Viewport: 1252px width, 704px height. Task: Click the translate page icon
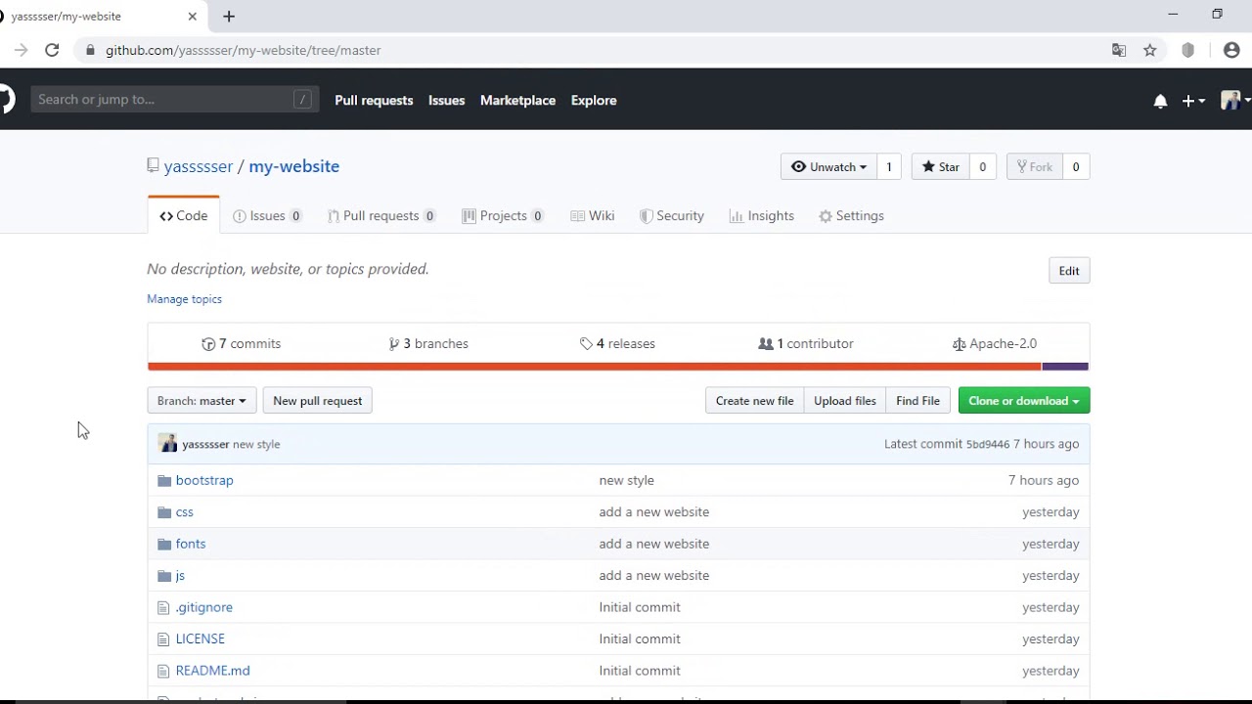1119,50
